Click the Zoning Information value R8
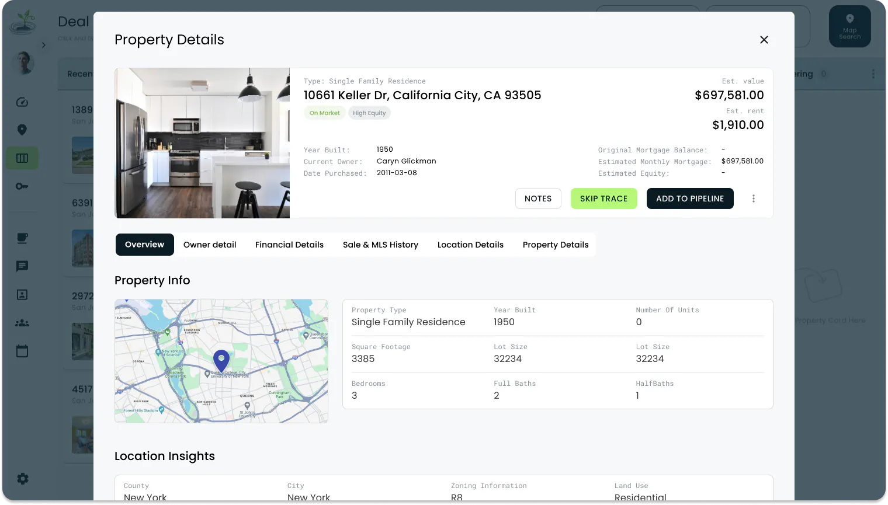This screenshot has width=888, height=505. click(457, 497)
